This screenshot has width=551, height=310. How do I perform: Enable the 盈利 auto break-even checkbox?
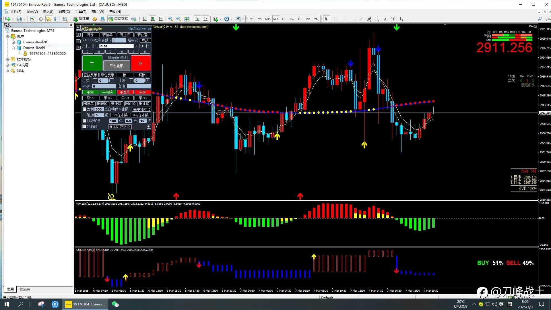[x=84, y=109]
